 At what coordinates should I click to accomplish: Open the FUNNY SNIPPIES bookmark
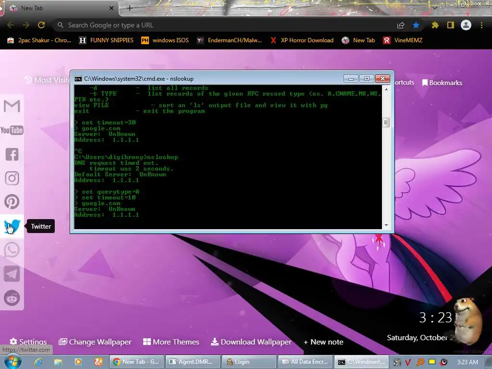tap(106, 40)
